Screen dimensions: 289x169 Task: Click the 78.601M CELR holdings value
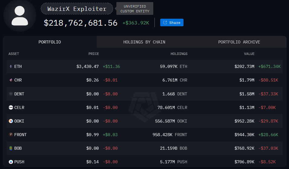172,107
